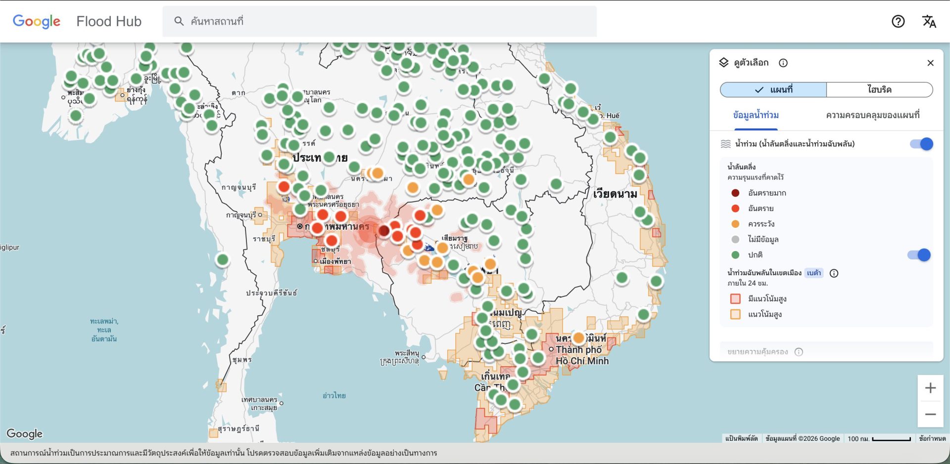This screenshot has width=950, height=464.
Task: Zoom in the map with plus button
Action: click(x=930, y=388)
